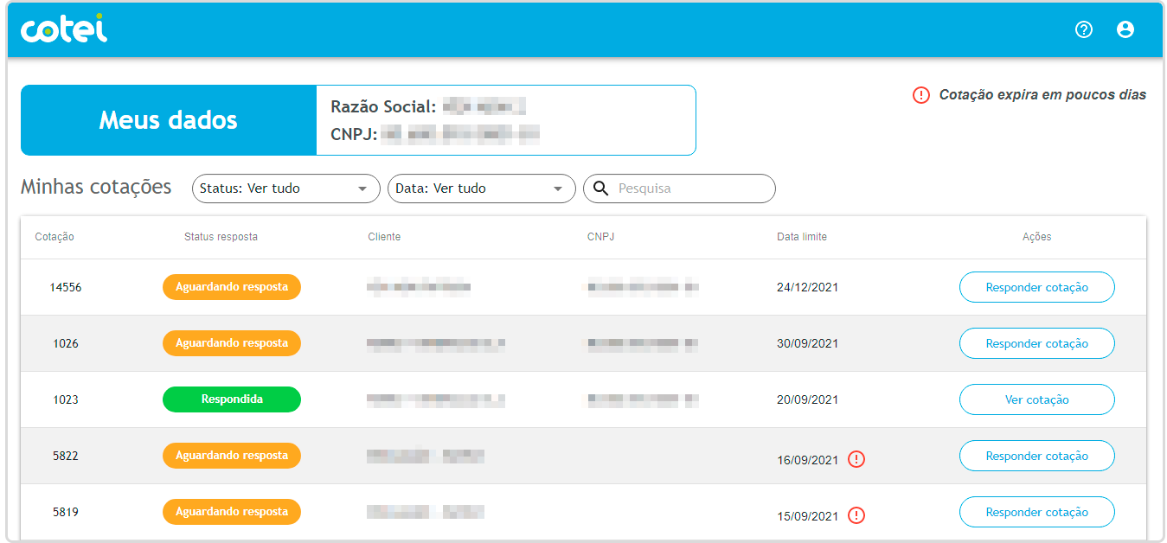Viewport: 1167px width, 543px height.
Task: Open the user account profile icon
Action: [1125, 29]
